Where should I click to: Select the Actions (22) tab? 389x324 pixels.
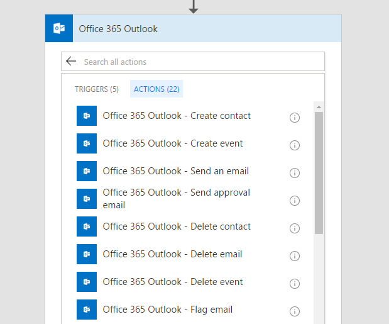[x=156, y=89]
